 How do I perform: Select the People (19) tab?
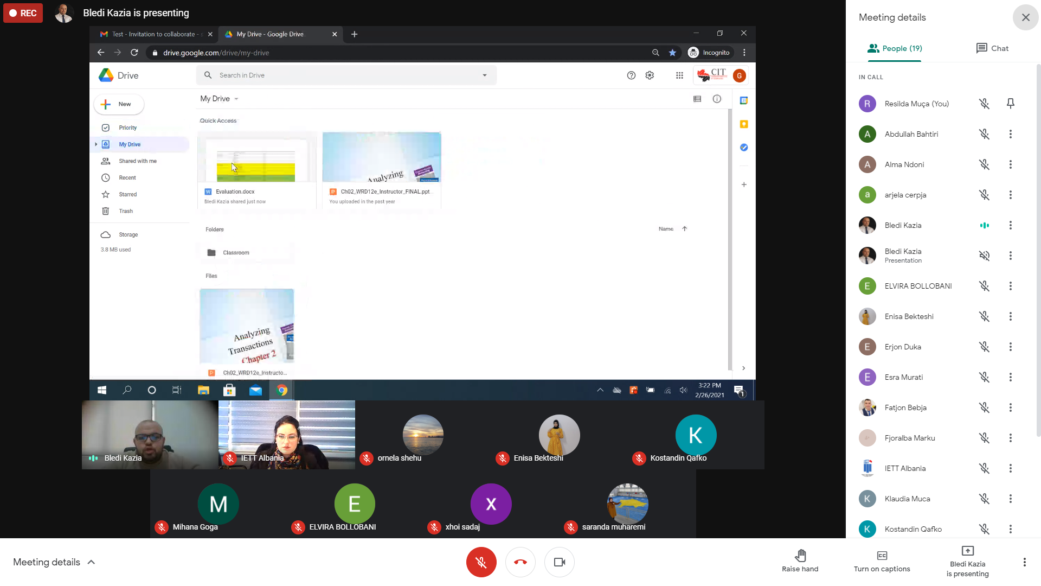(895, 48)
